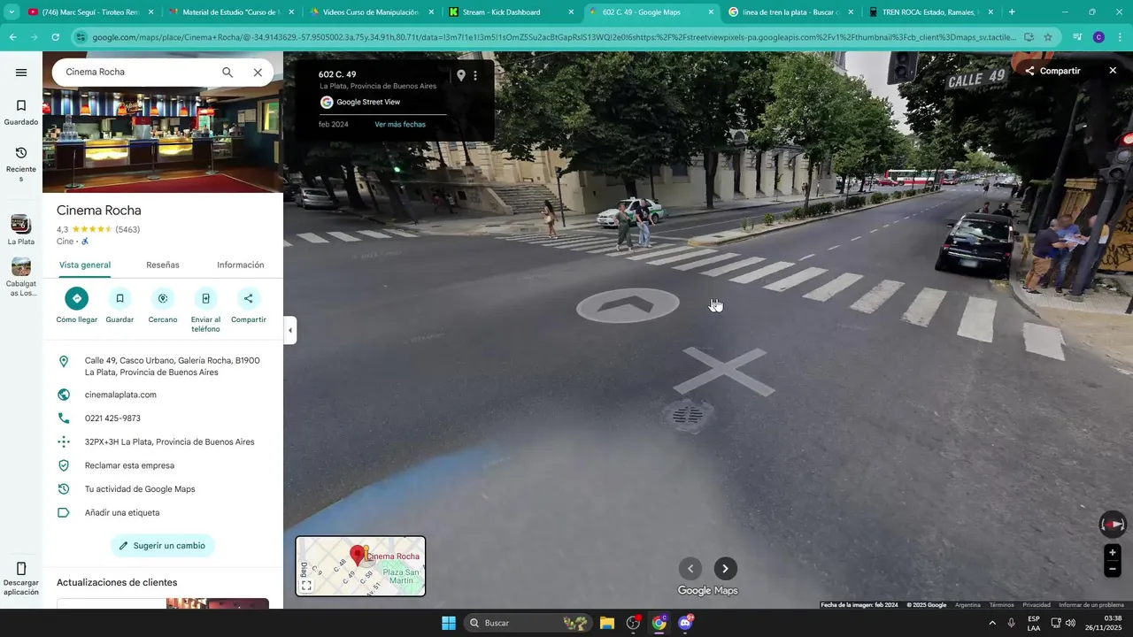This screenshot has height=637, width=1133.
Task: Click Compartir in the Street View header
Action: [1052, 71]
